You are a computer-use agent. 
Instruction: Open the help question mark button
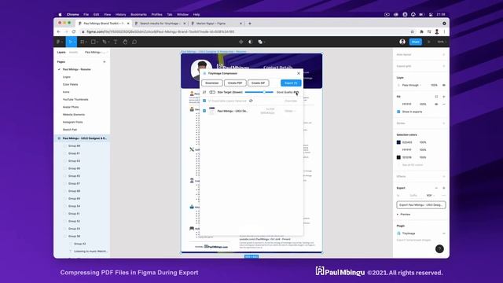[x=439, y=248]
